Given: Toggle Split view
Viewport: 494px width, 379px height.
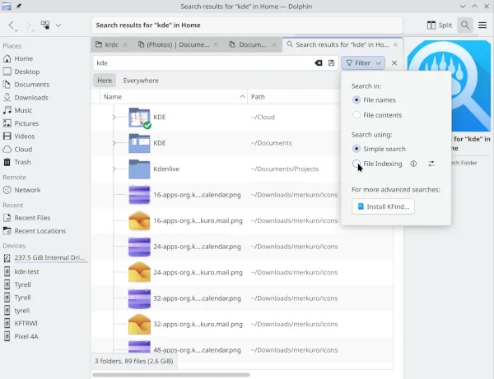Looking at the screenshot, I should [x=440, y=25].
